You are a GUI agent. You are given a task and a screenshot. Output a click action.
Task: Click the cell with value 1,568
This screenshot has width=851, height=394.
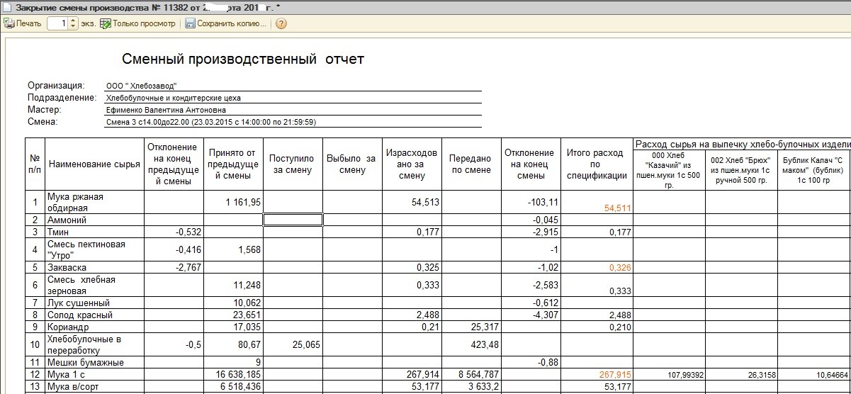(232, 249)
